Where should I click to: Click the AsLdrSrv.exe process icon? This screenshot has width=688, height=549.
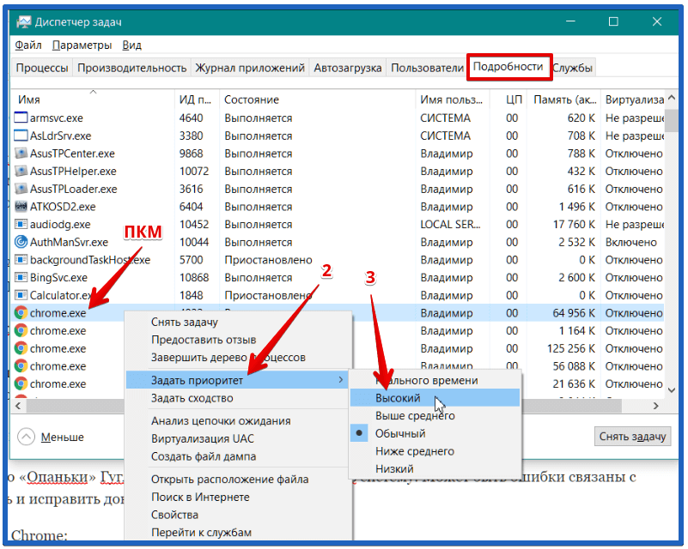click(x=21, y=136)
